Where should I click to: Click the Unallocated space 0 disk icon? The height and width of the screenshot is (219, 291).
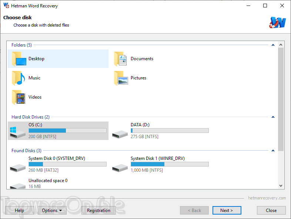[x=18, y=186]
